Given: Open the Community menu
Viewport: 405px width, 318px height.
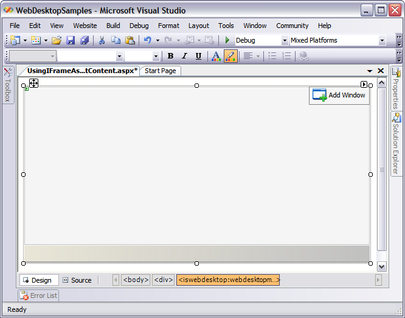Looking at the screenshot, I should pos(292,26).
